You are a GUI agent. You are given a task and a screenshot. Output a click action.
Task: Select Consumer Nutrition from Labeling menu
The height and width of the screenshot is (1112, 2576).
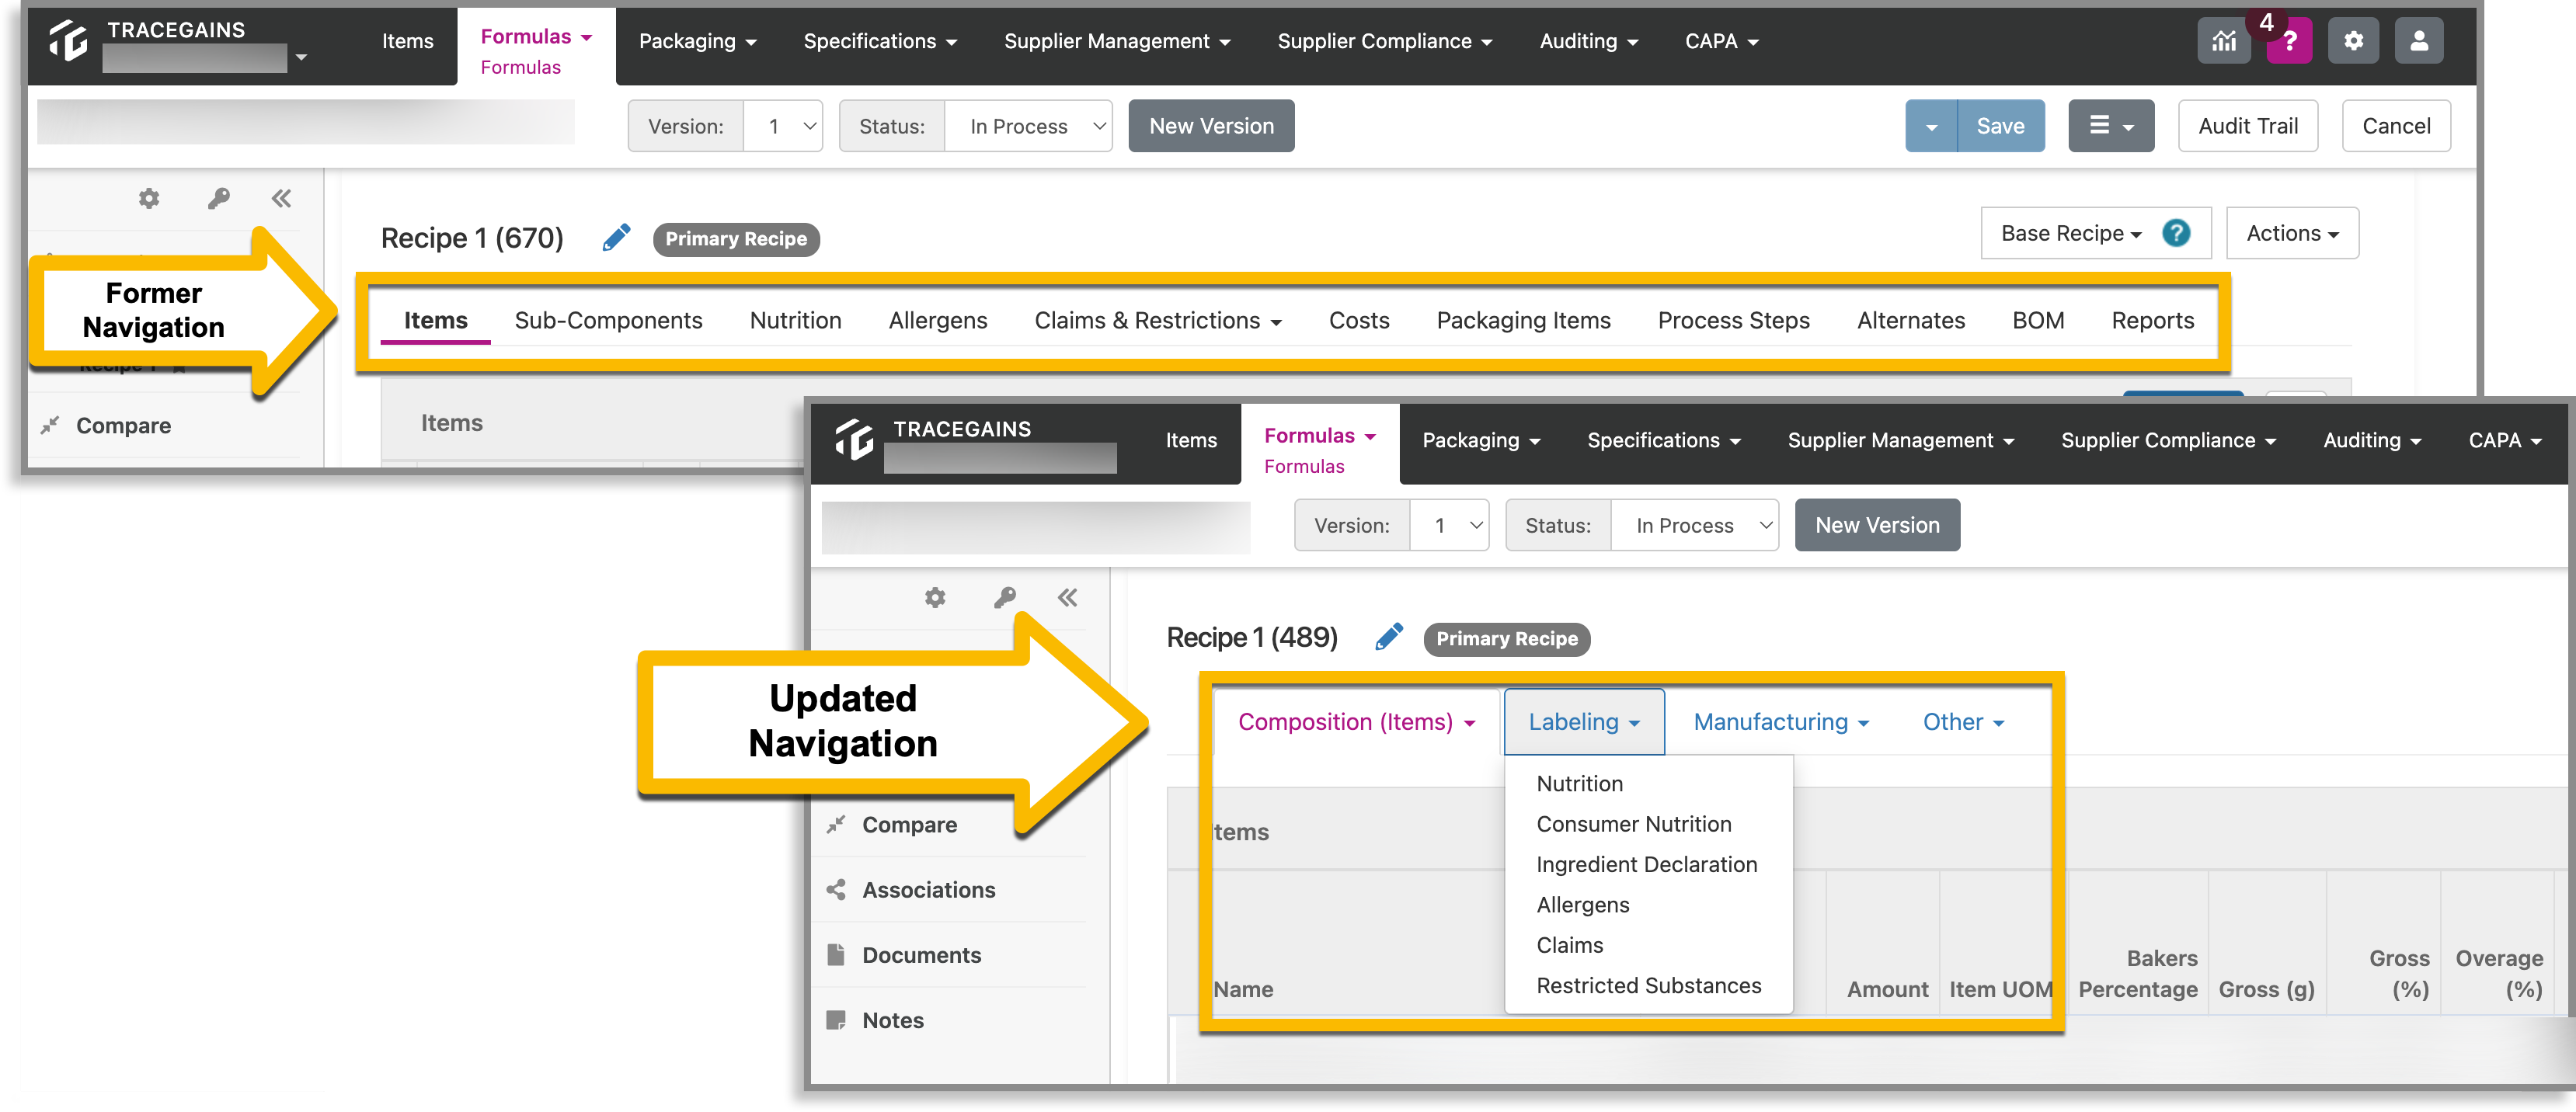[x=1633, y=823]
